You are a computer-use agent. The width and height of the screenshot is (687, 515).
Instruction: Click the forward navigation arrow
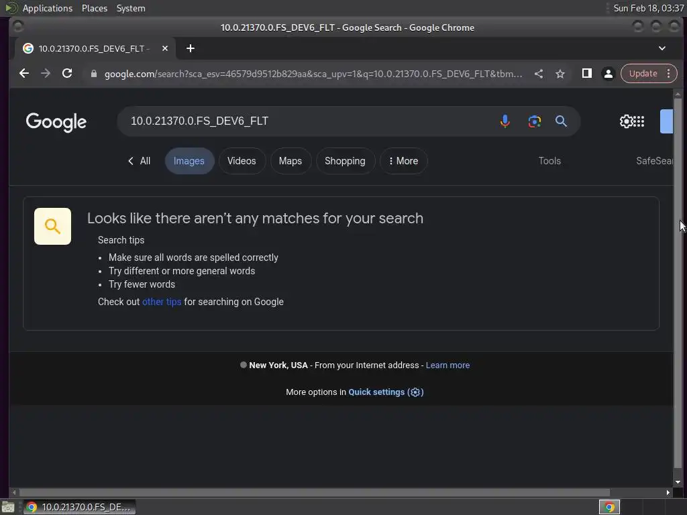pyautogui.click(x=46, y=74)
